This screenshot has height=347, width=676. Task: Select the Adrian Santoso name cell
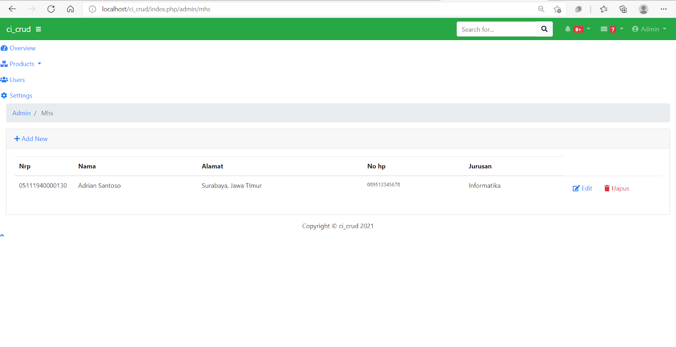[x=99, y=186]
